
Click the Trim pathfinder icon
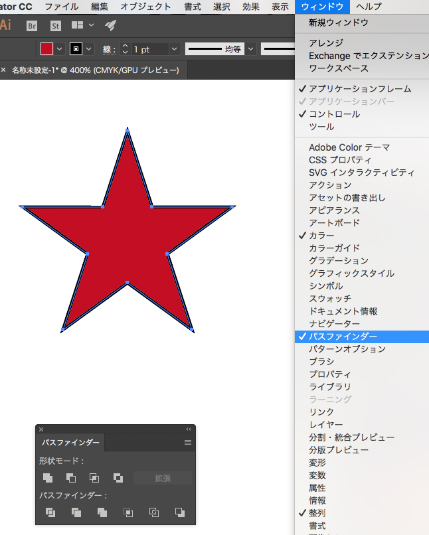click(x=76, y=512)
